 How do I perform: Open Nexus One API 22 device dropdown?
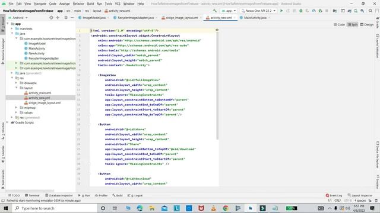[x=259, y=11]
